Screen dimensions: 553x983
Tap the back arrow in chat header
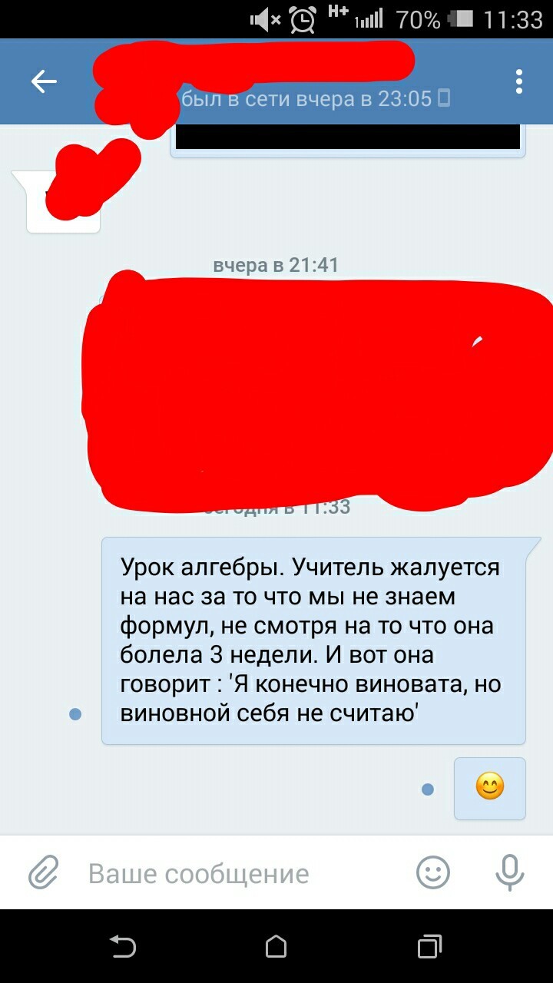[x=44, y=81]
